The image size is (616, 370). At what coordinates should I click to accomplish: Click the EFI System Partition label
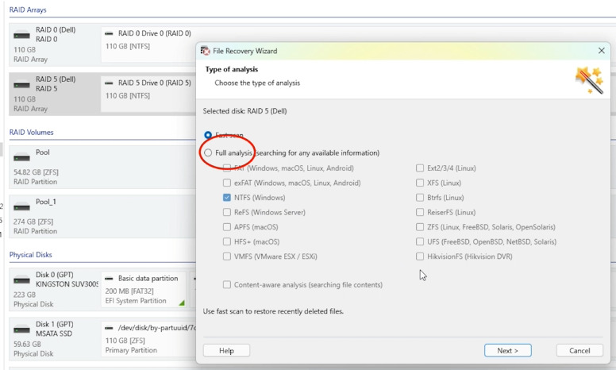pyautogui.click(x=136, y=301)
